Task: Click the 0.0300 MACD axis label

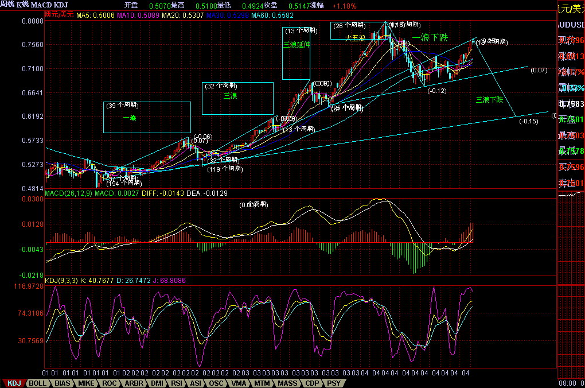Action: (33, 199)
